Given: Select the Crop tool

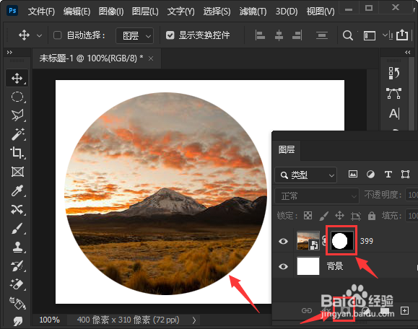Looking at the screenshot, I should click(17, 153).
